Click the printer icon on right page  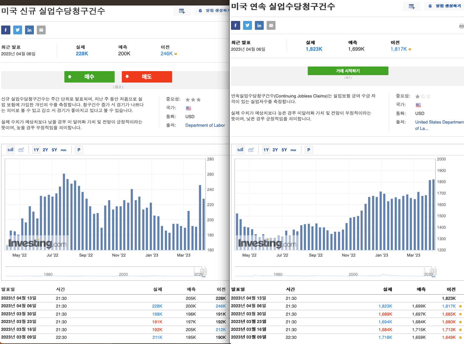click(461, 26)
